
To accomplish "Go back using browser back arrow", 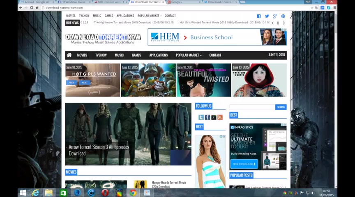I will click(21, 8).
